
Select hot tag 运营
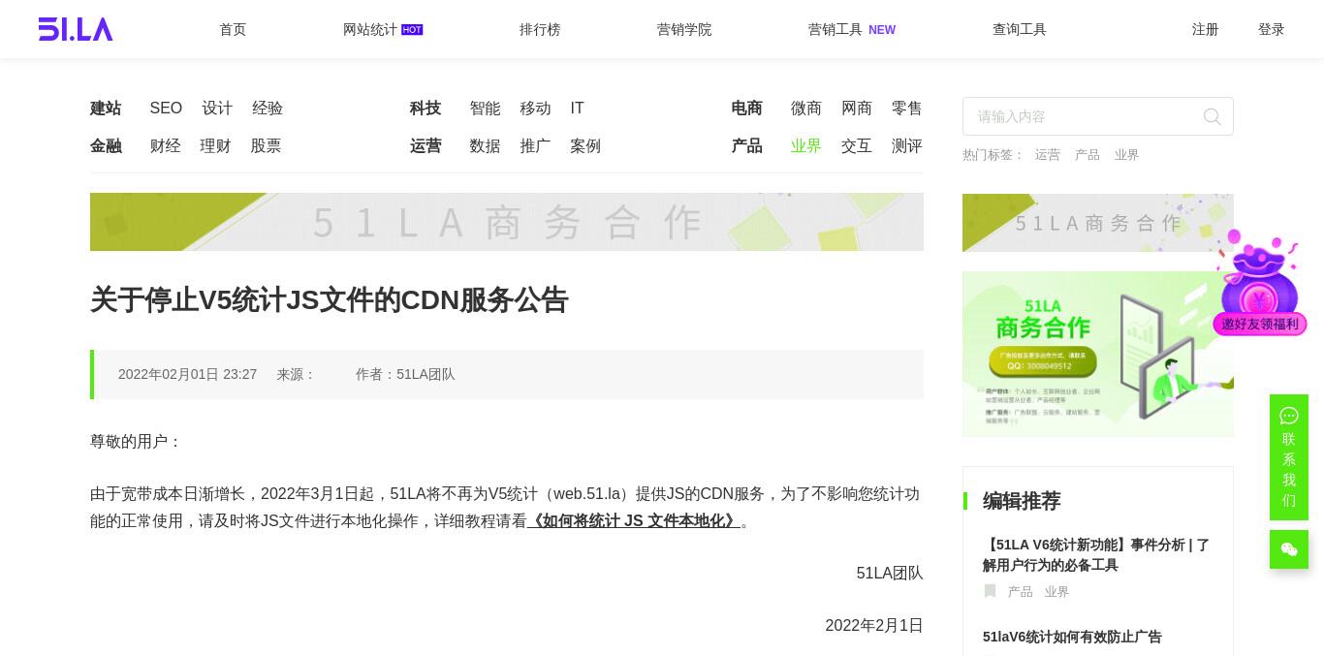[1047, 155]
